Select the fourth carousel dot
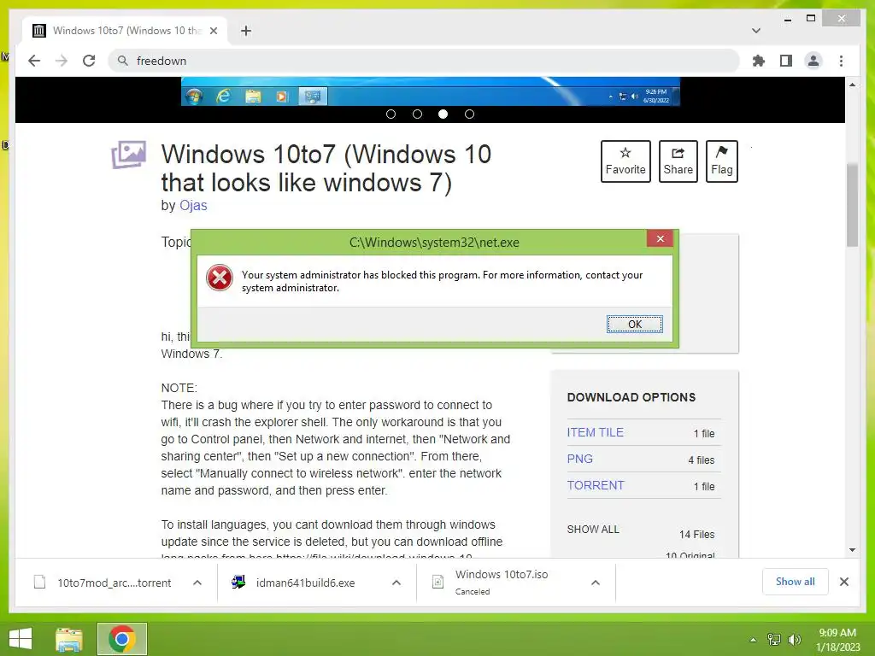 coord(469,114)
